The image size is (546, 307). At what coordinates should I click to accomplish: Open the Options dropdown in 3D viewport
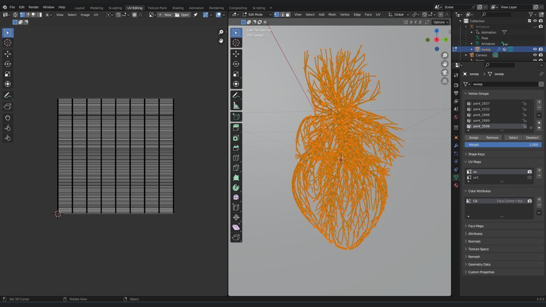pyautogui.click(x=440, y=22)
